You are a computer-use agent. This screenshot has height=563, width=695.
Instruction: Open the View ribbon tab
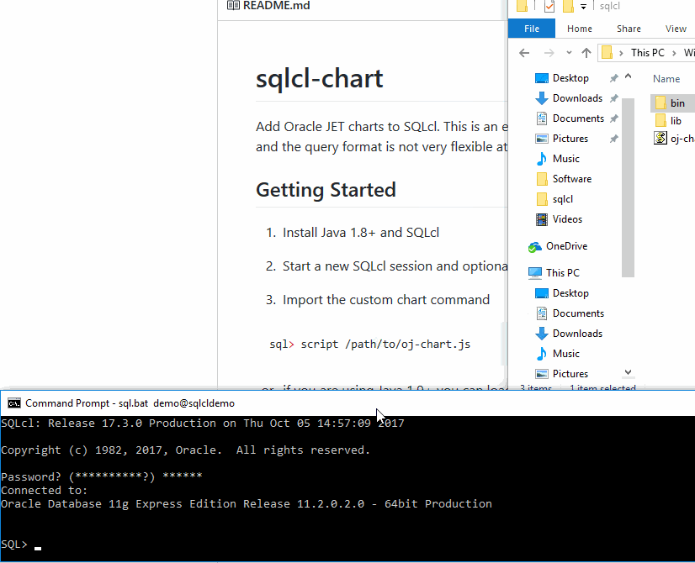point(676,29)
